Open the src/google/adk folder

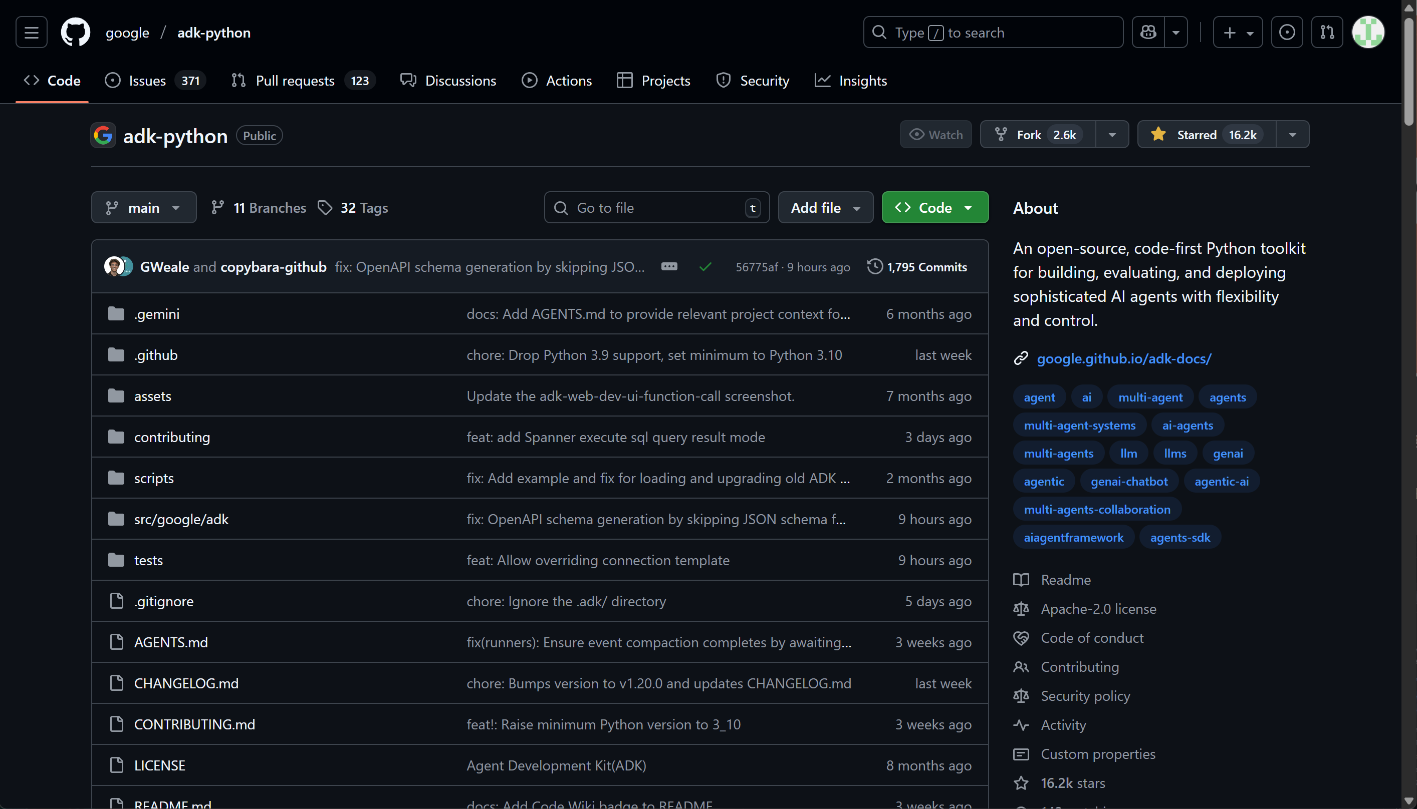pos(181,520)
